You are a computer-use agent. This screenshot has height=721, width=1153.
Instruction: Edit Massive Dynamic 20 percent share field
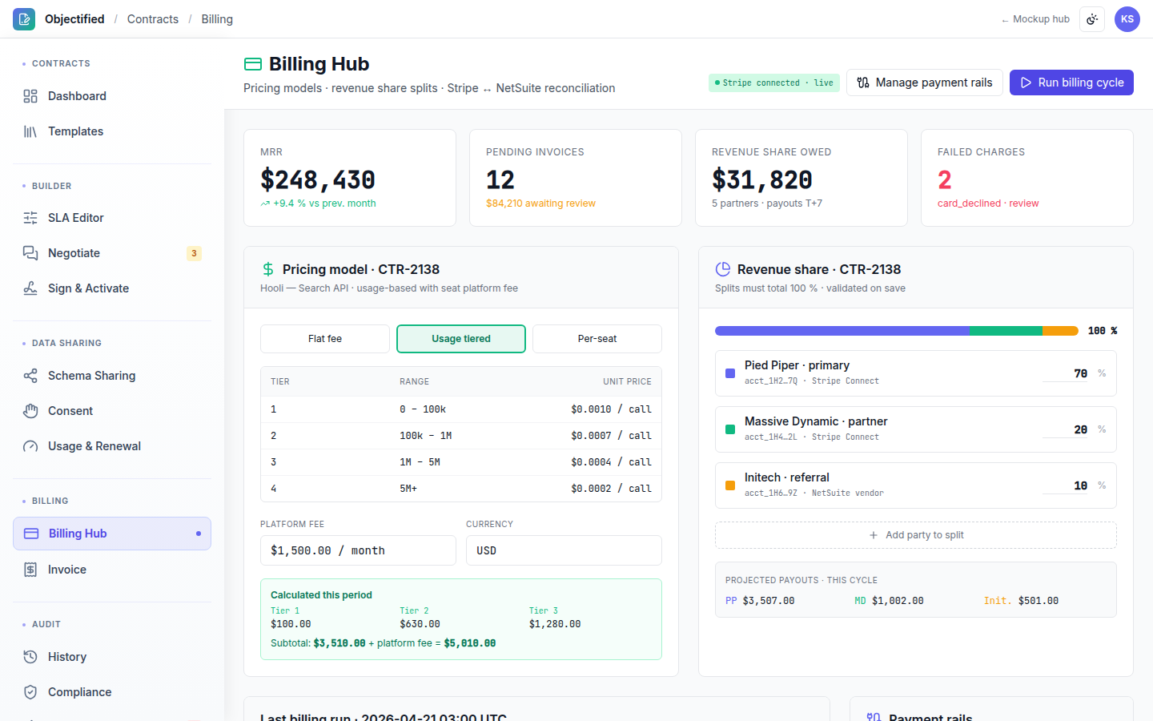pos(1066,429)
